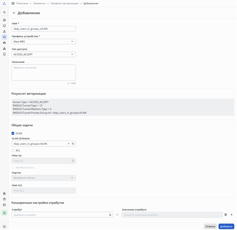Click the Добавить button
This screenshot has width=237, height=230.
point(226,227)
